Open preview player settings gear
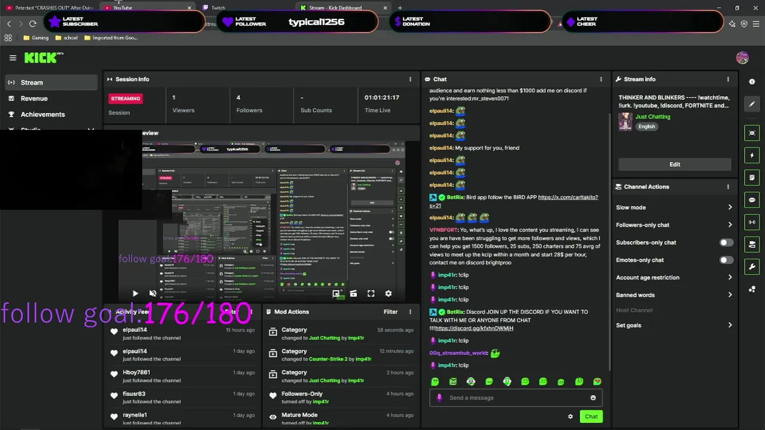 pyautogui.click(x=388, y=293)
